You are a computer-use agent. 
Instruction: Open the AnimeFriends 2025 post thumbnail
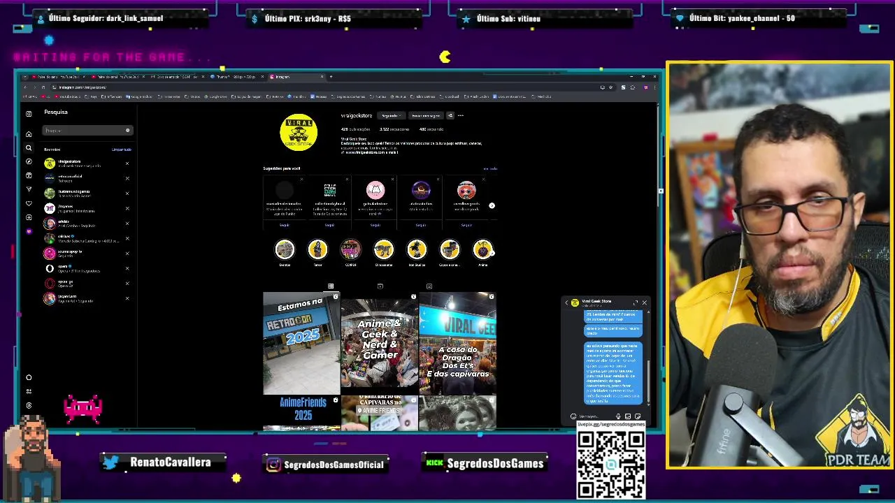301,413
